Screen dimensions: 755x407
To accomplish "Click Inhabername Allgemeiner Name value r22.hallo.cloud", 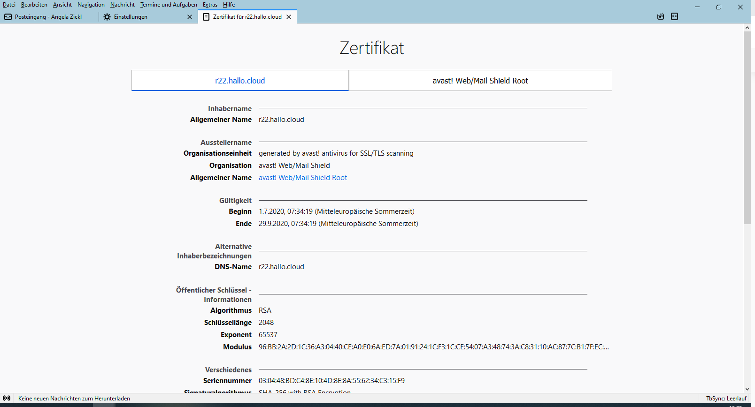I will point(281,120).
